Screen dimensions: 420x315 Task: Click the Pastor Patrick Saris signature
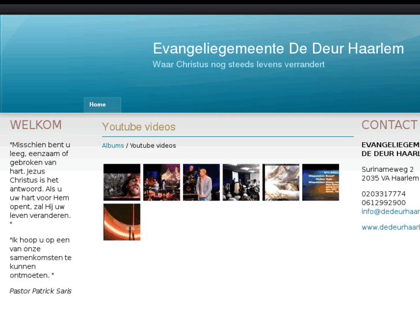click(40, 291)
